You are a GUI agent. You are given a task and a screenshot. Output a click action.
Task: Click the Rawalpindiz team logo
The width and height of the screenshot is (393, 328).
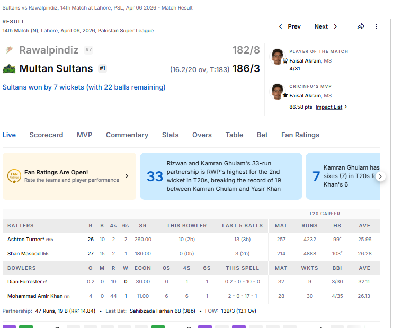(x=9, y=50)
